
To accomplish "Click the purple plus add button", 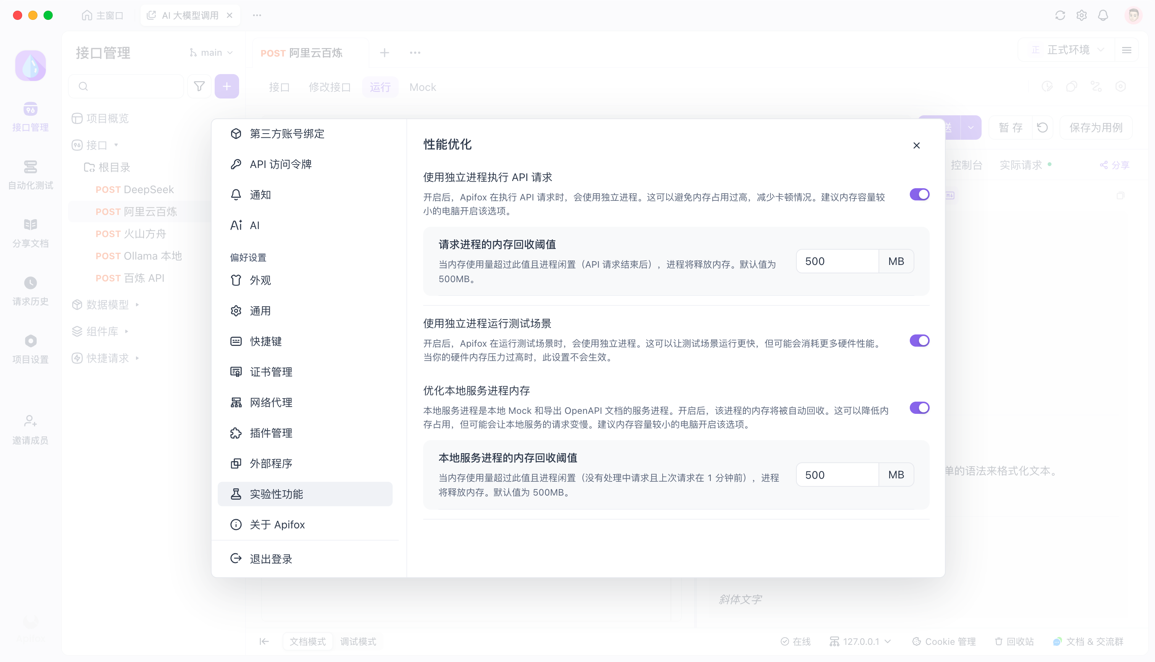I will [226, 86].
